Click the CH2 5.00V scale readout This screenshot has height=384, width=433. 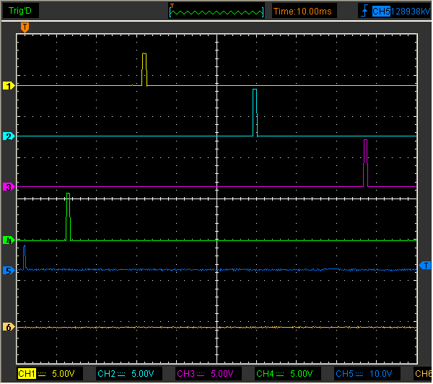[x=129, y=374]
